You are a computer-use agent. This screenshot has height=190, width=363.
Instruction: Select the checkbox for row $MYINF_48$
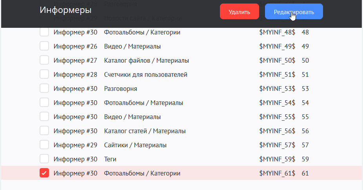point(44,32)
